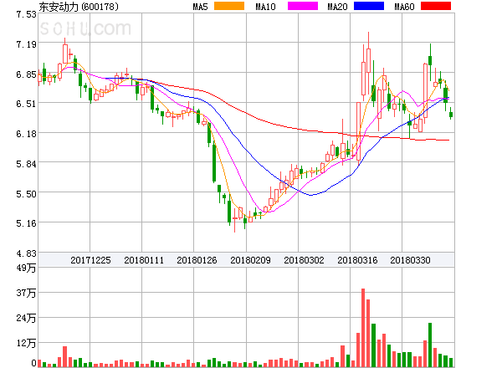Click the 20180111 date label
502x368 pixels.
(x=144, y=260)
